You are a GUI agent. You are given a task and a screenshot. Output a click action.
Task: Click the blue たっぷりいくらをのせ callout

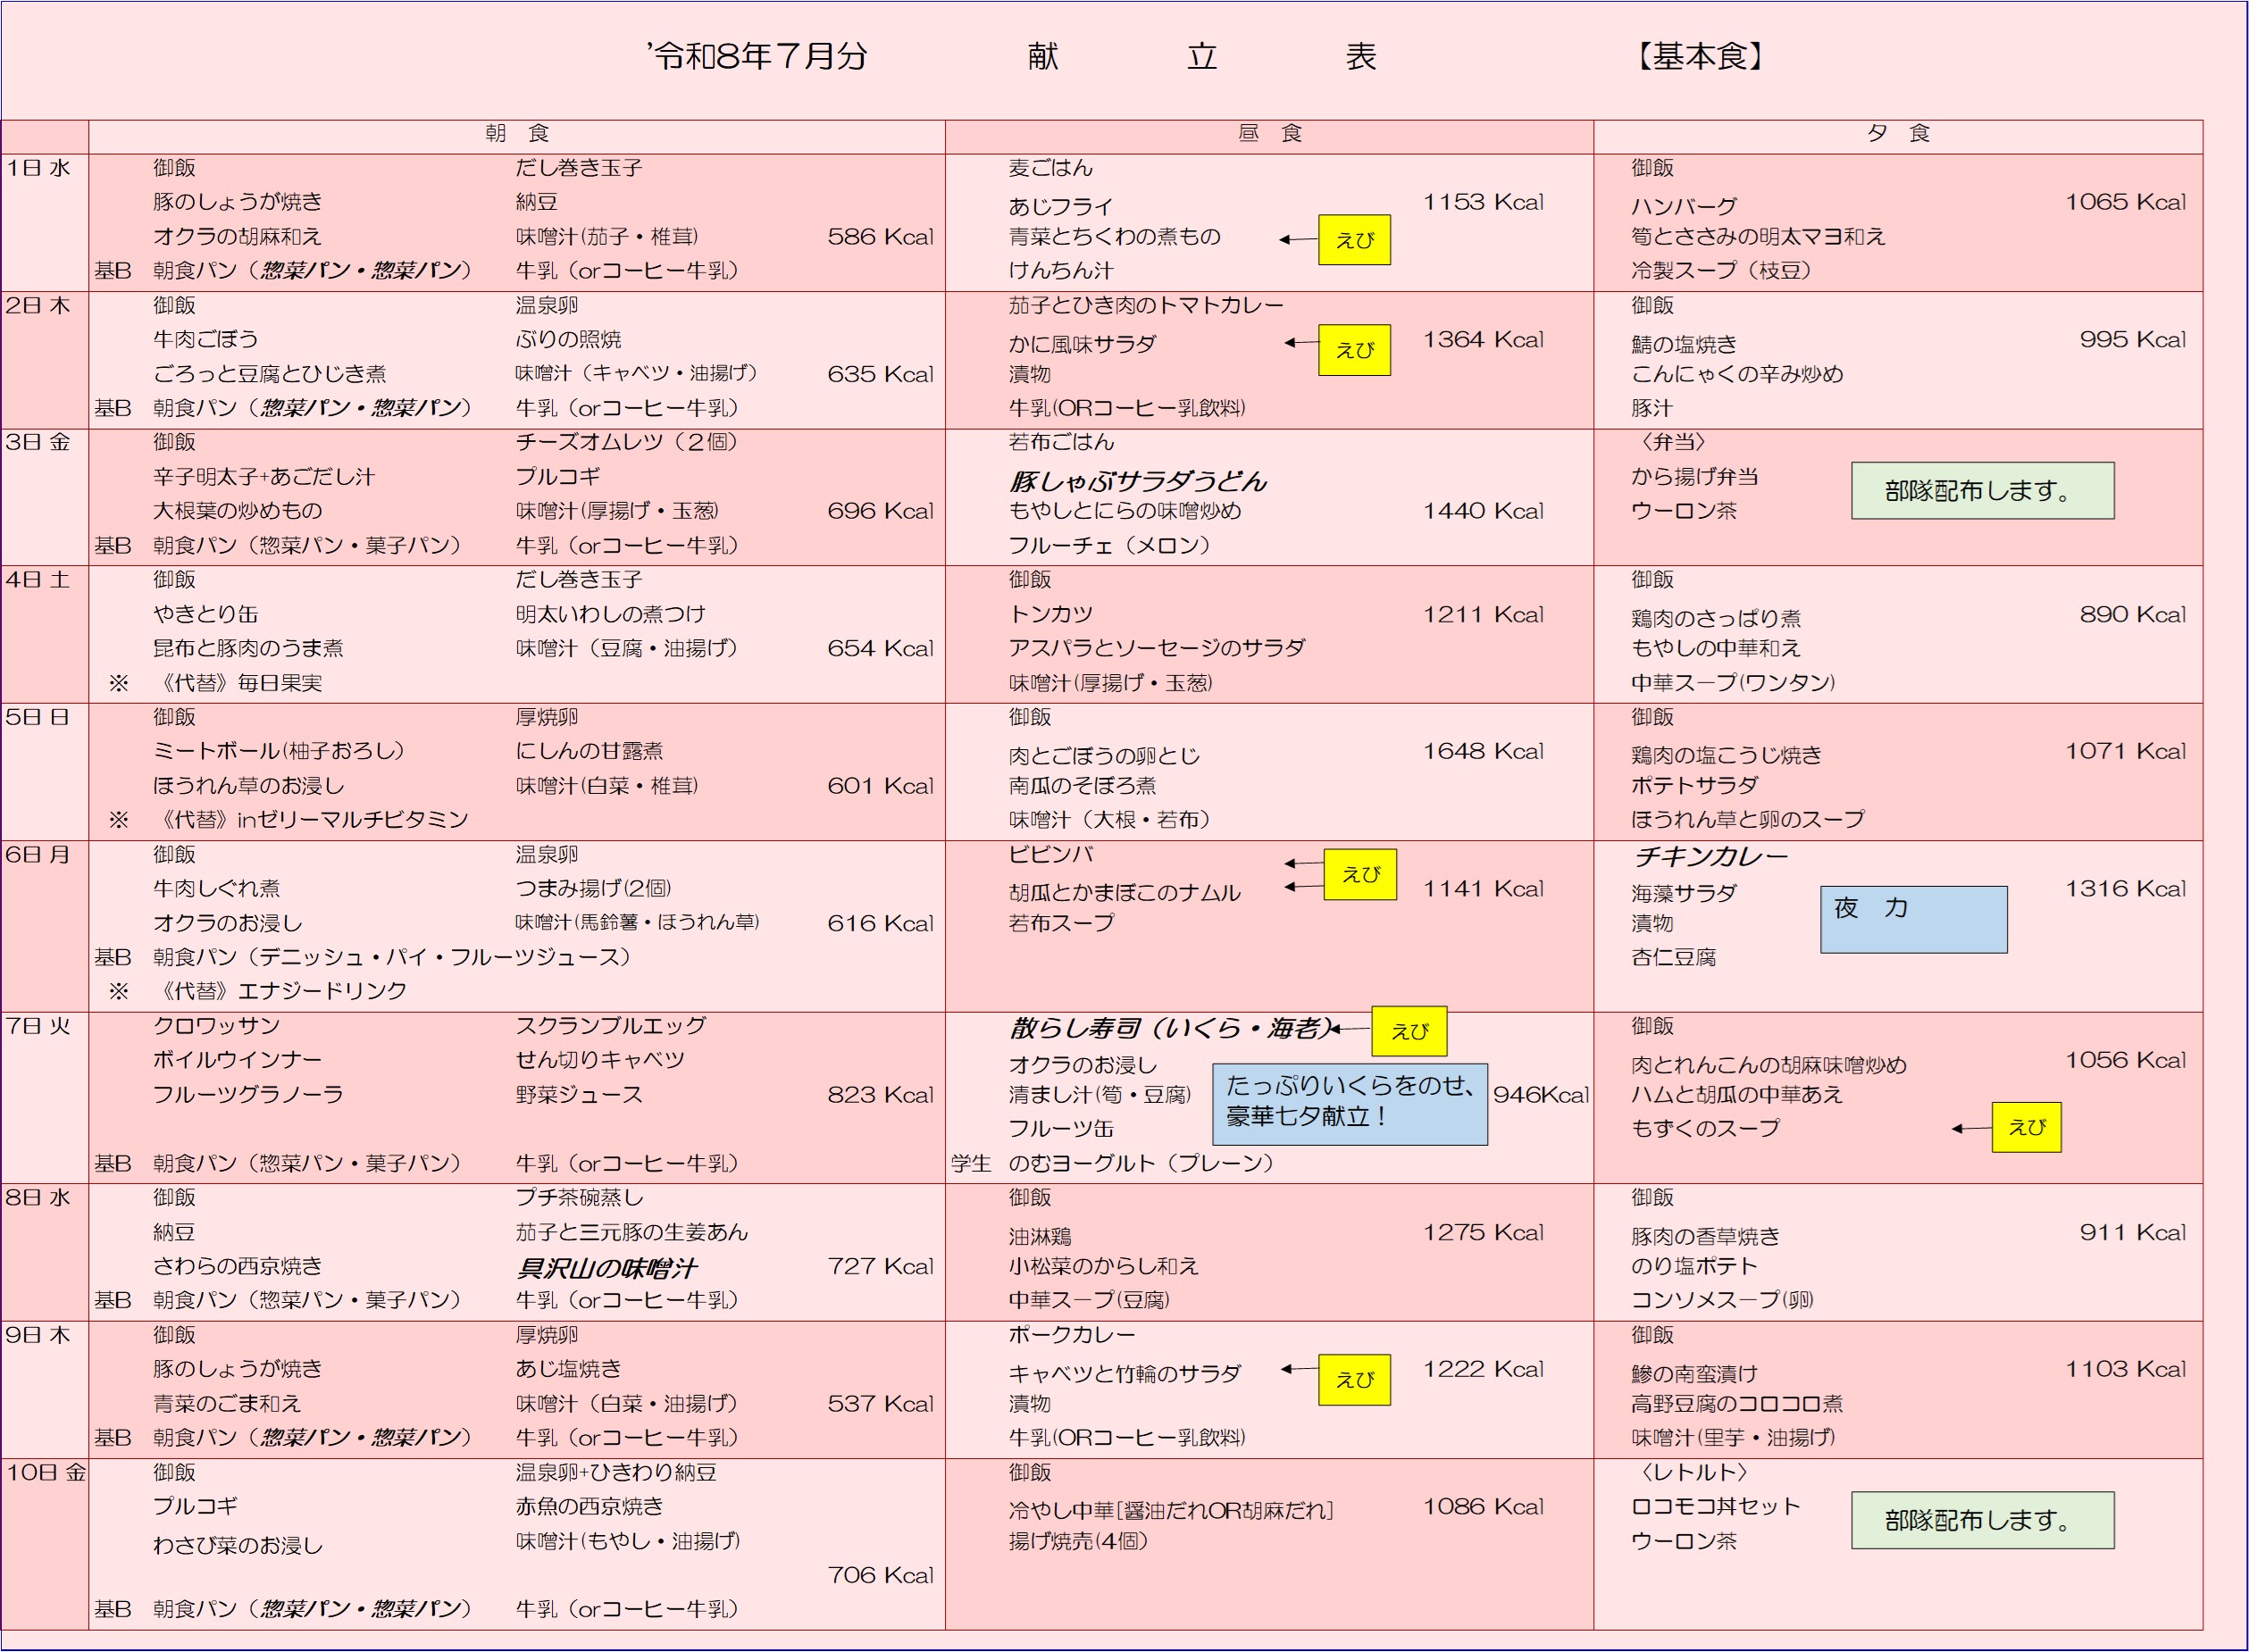coord(1349,1104)
